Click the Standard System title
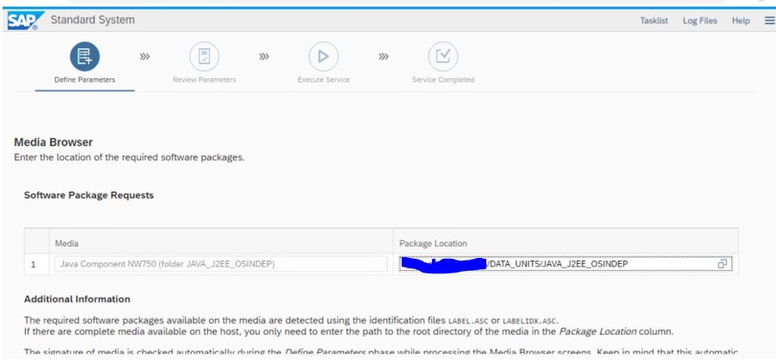Screen dimensions: 776x362 (93, 21)
